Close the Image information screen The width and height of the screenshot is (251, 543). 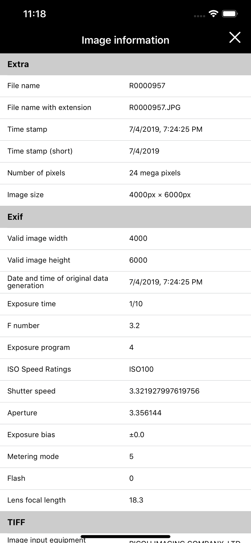point(235,37)
